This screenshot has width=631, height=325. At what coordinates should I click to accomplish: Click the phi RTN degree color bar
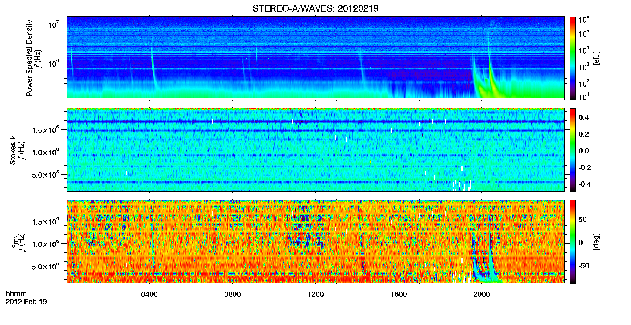[x=573, y=242]
